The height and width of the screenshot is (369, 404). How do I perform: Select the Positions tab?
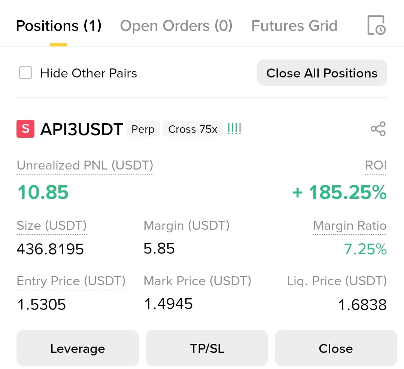coord(59,26)
